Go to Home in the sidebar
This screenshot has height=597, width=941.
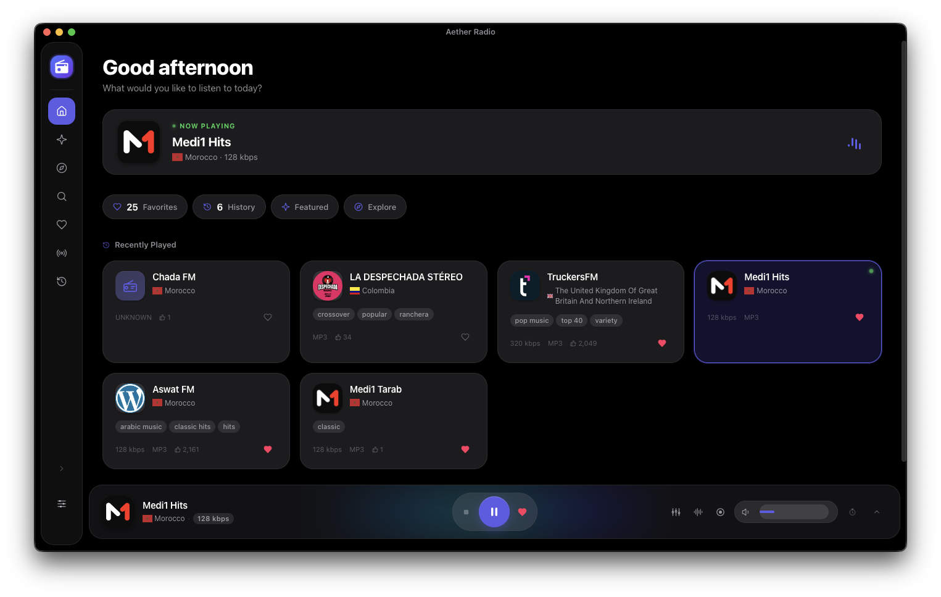coord(62,111)
